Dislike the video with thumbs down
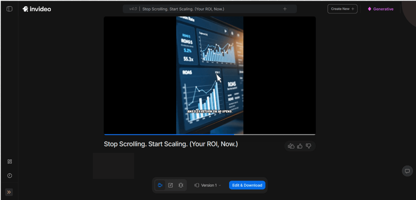Viewport: 416px width, 200px height. click(308, 146)
